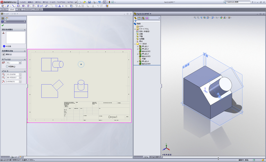Viewport: 266px width, 162px height.
Task: Tick the construction geometry checkbox in options
Action: pyautogui.click(x=7, y=67)
